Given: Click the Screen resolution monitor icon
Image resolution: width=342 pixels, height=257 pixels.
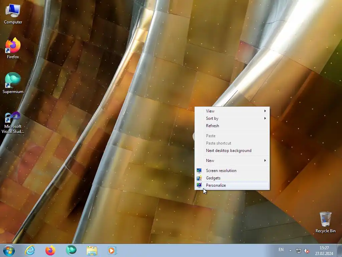Looking at the screenshot, I should 199,171.
